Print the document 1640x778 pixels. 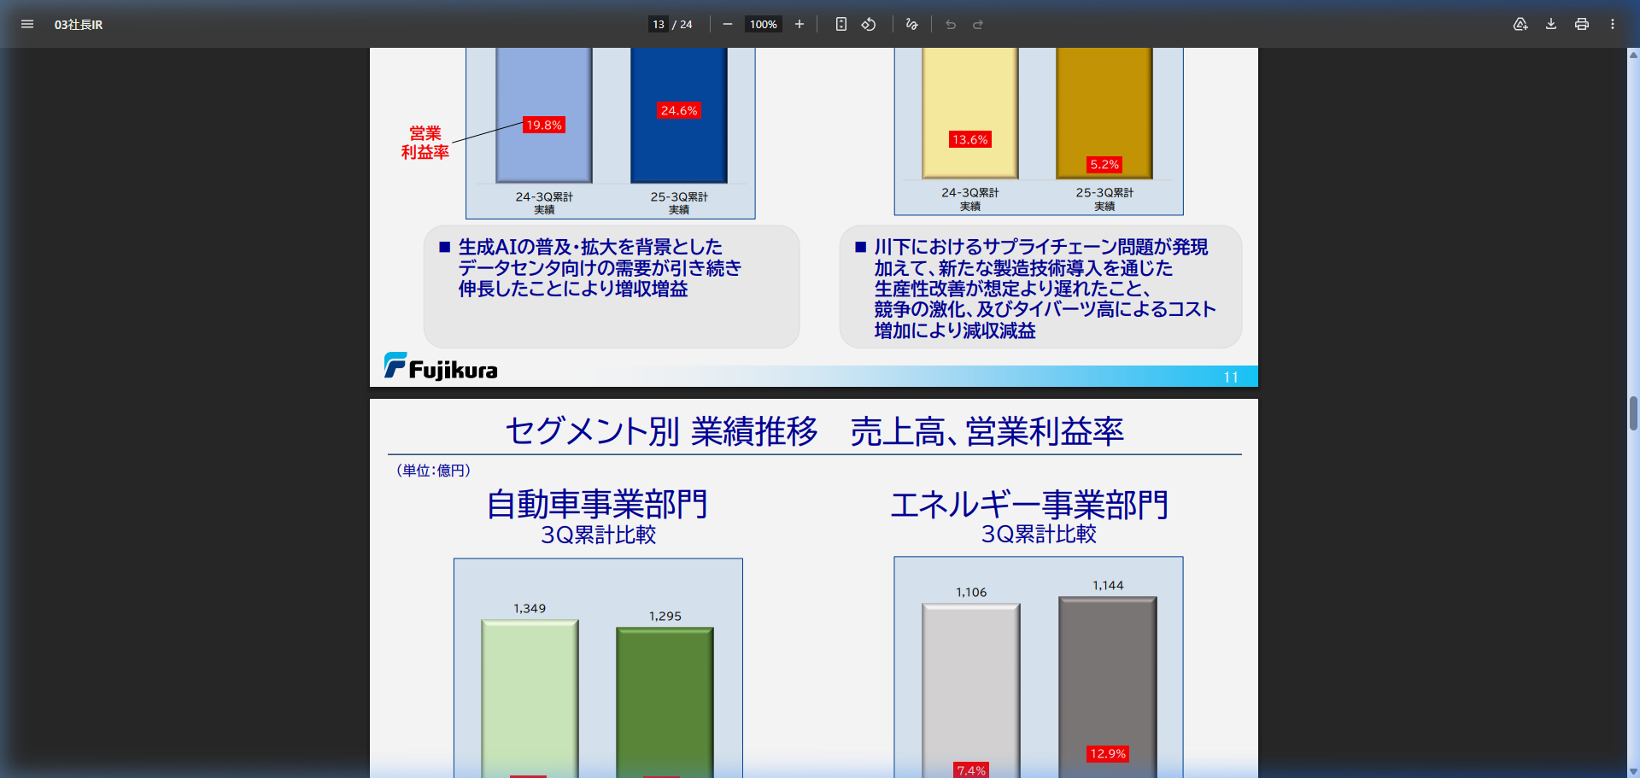[1581, 24]
